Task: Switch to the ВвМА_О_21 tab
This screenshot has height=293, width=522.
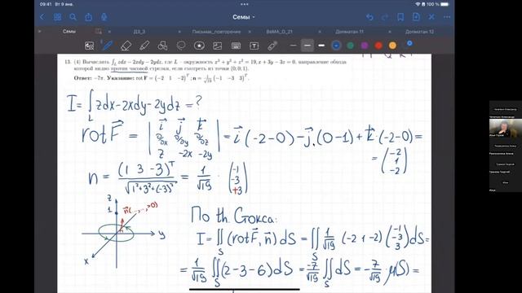Action: 279,32
